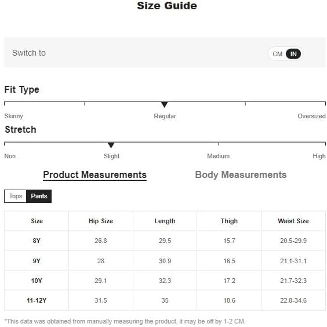Open the Tops measurements tab

16,196
